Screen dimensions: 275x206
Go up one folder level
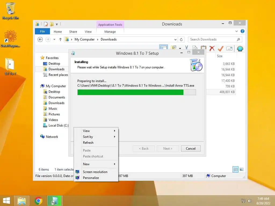point(60,39)
